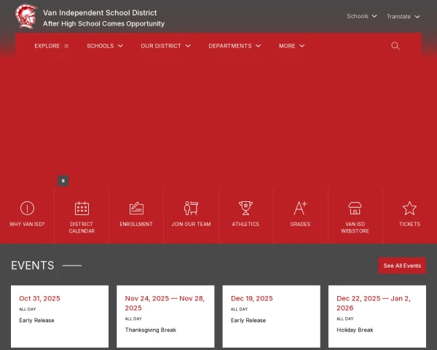Viewport: 437px width, 350px height.
Task: Click the Tickets star icon
Action: [409, 209]
